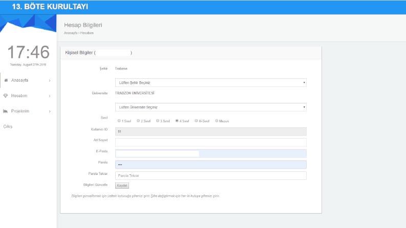Click the Şehir field label
406x228 pixels.
103,69
